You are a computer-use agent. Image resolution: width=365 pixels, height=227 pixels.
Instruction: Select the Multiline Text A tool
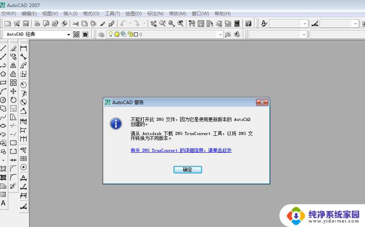pyautogui.click(x=3, y=203)
